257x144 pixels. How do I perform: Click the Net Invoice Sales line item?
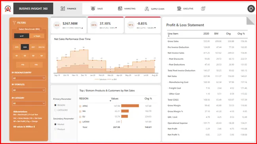click(x=176, y=53)
